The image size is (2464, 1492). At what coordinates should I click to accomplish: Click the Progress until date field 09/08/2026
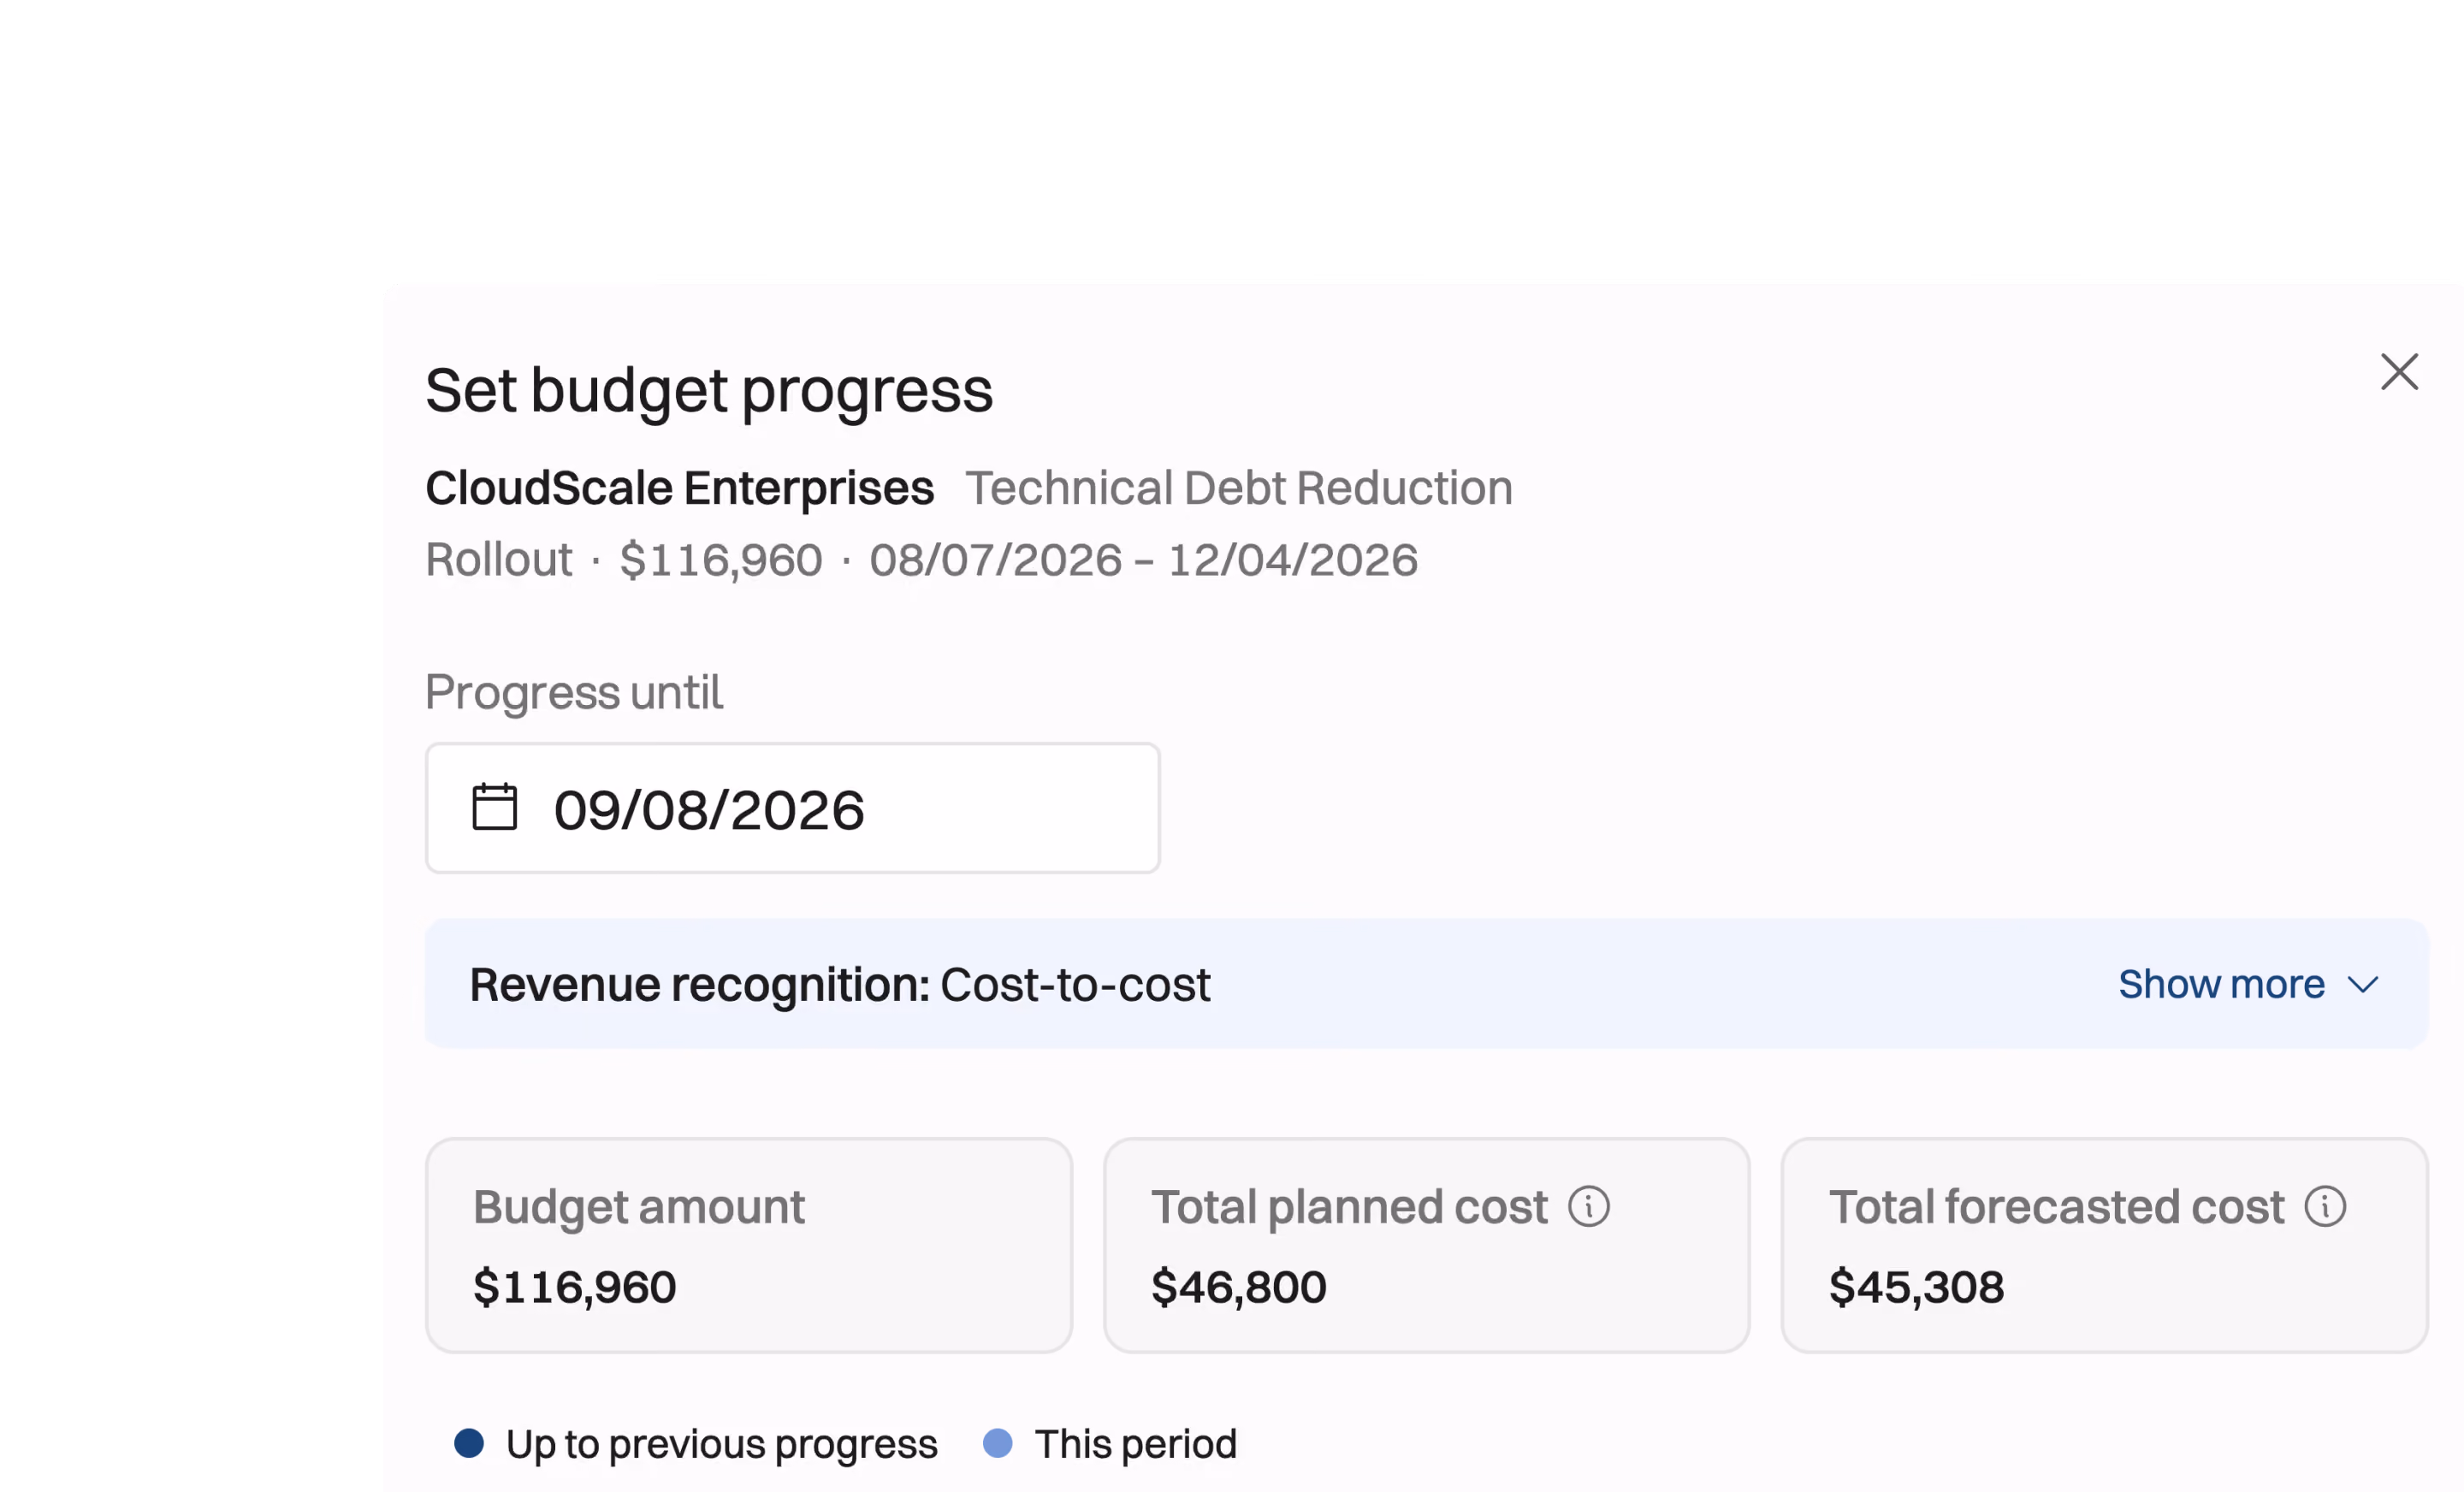point(792,808)
